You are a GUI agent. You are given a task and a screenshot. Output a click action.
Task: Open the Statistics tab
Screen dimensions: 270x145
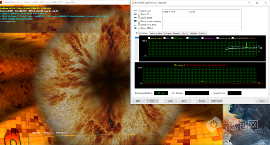[203, 33]
